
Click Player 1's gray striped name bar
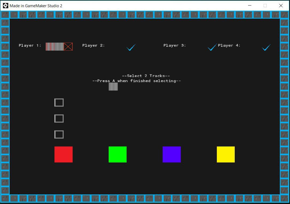click(55, 47)
